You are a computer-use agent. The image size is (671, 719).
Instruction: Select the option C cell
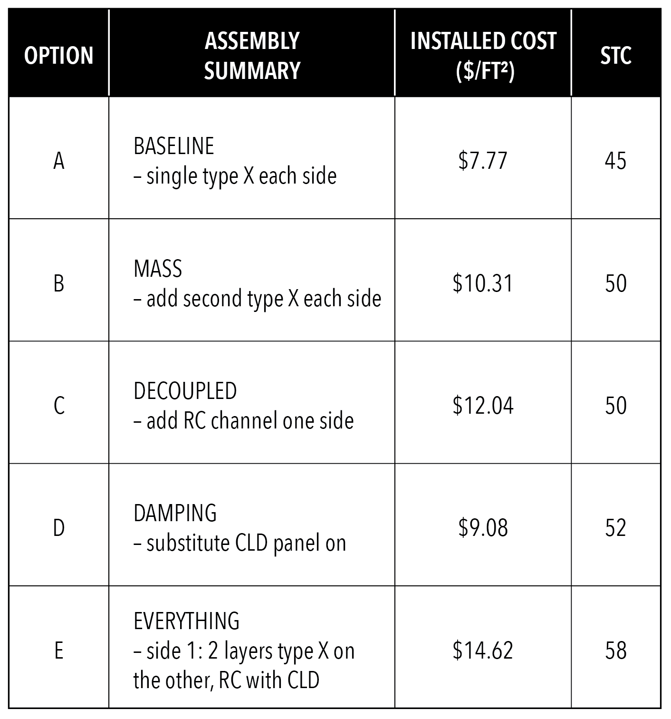58,406
